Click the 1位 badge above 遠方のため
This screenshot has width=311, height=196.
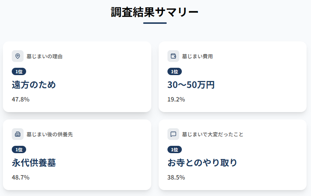[x=19, y=71]
